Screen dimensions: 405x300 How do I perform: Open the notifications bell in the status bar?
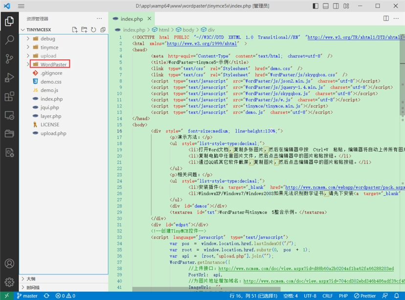point(397,296)
